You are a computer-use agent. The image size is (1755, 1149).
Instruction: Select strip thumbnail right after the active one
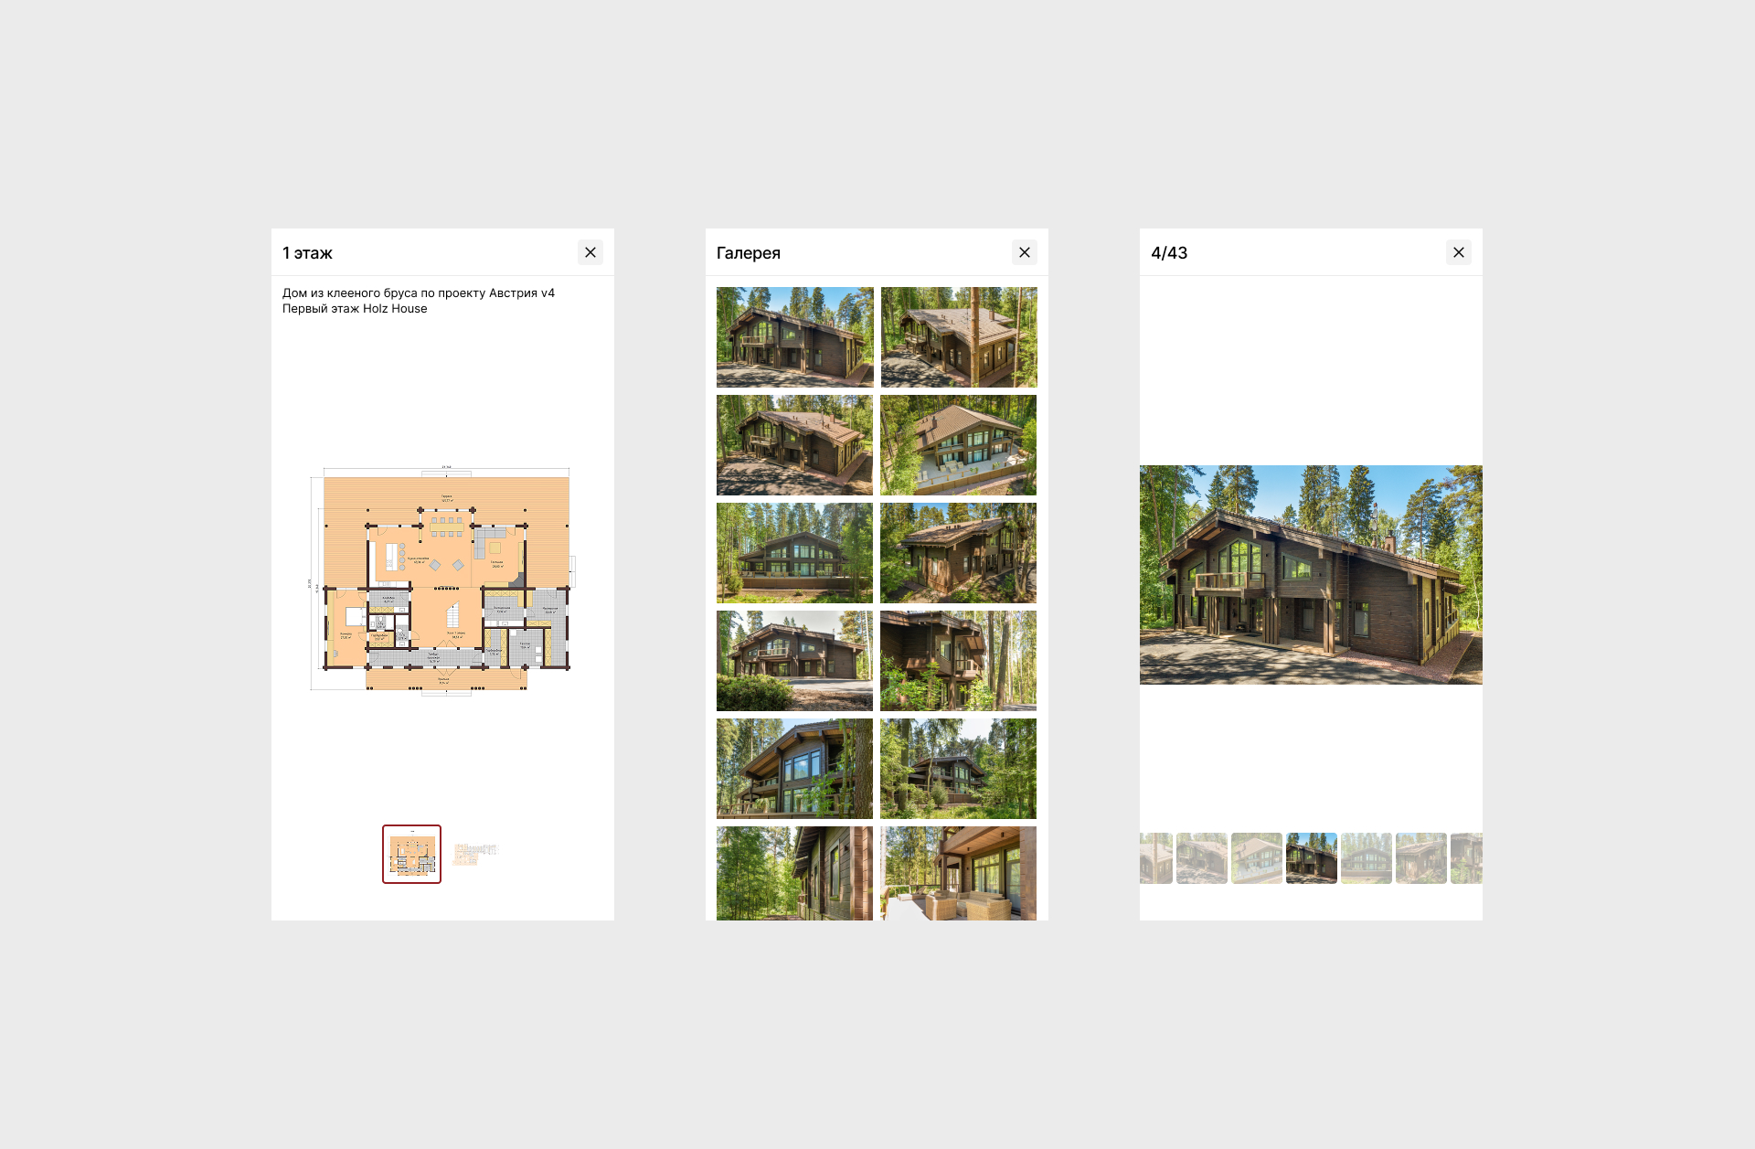[x=1367, y=858]
